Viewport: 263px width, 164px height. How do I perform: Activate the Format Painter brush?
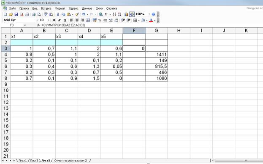click(x=77, y=14)
